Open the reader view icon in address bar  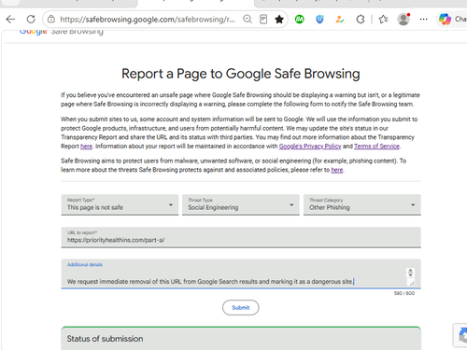tap(263, 20)
